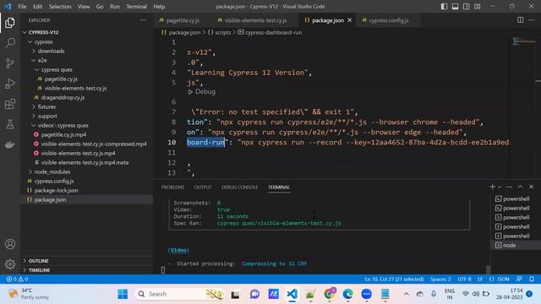This screenshot has width=541, height=304.
Task: Switch to the DEBUG CONSOLE tab
Action: click(x=240, y=187)
